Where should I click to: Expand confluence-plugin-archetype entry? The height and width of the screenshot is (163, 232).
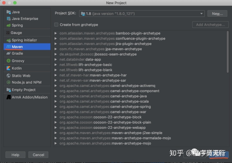(56, 38)
